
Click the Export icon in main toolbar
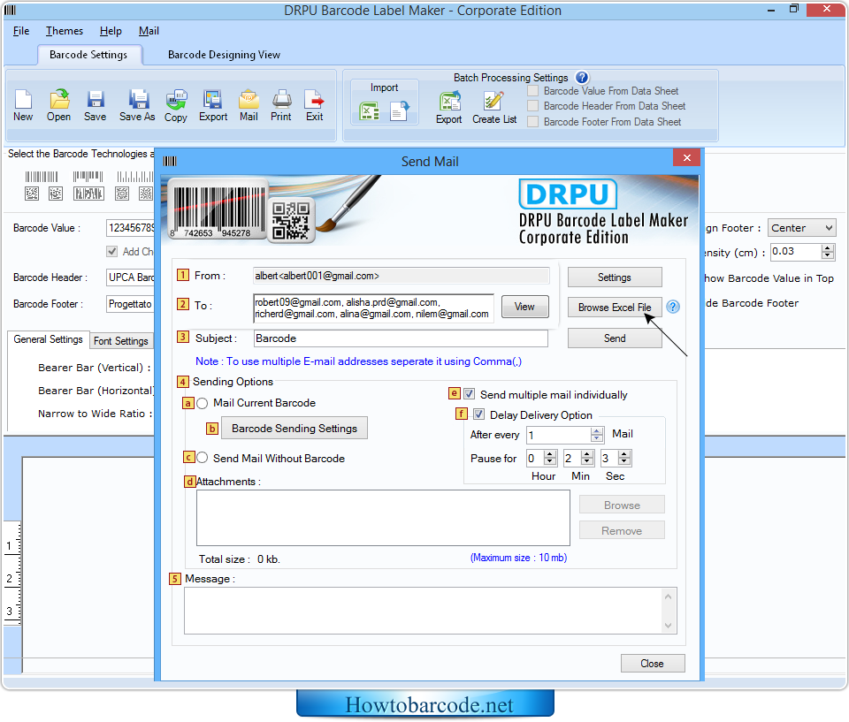pyautogui.click(x=213, y=105)
